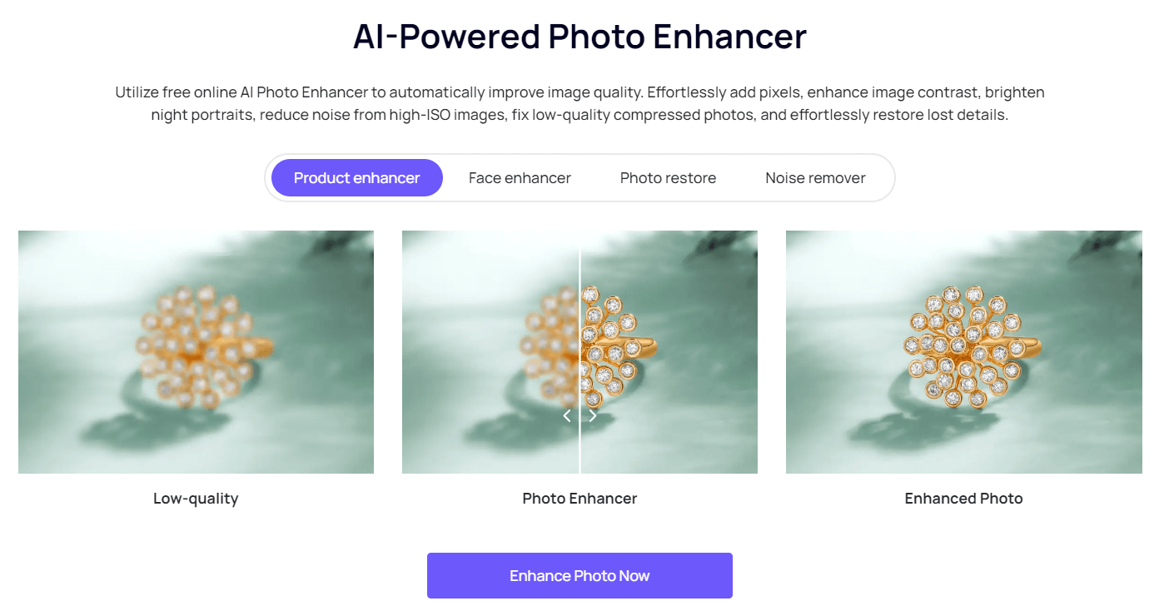Click the description paragraph under the heading
Image resolution: width=1169 pixels, height=606 pixels.
(580, 103)
